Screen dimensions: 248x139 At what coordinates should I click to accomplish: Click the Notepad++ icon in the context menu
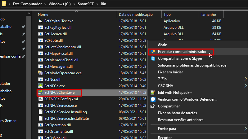[x=153, y=93]
